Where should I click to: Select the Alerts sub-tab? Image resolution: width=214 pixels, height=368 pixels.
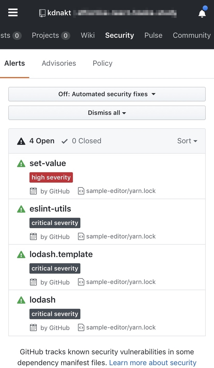pos(14,63)
